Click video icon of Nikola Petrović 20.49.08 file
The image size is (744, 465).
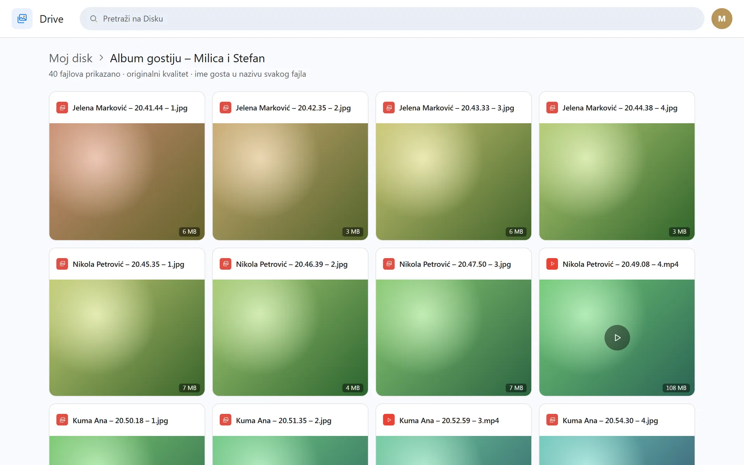pyautogui.click(x=552, y=264)
